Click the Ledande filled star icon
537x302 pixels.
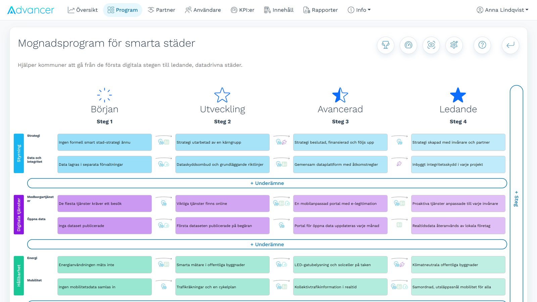[x=458, y=95]
